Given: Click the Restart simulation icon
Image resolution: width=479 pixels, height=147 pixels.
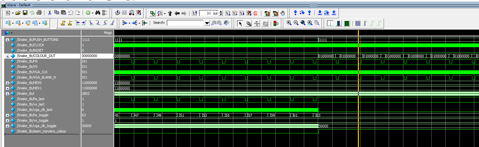Looking at the screenshot, I should tap(195, 13).
